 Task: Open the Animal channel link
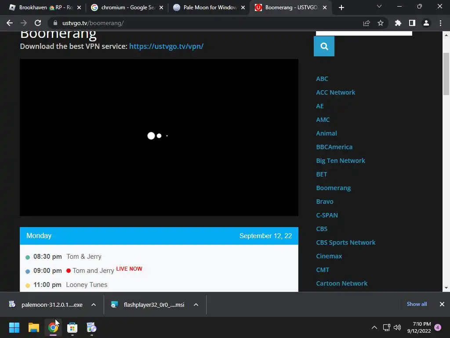tap(327, 133)
